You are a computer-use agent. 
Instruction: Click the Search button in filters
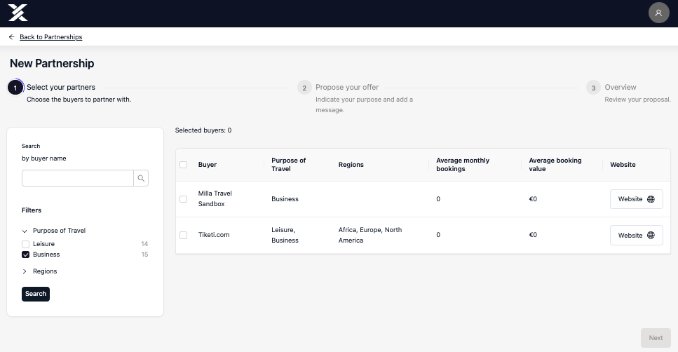pos(36,294)
